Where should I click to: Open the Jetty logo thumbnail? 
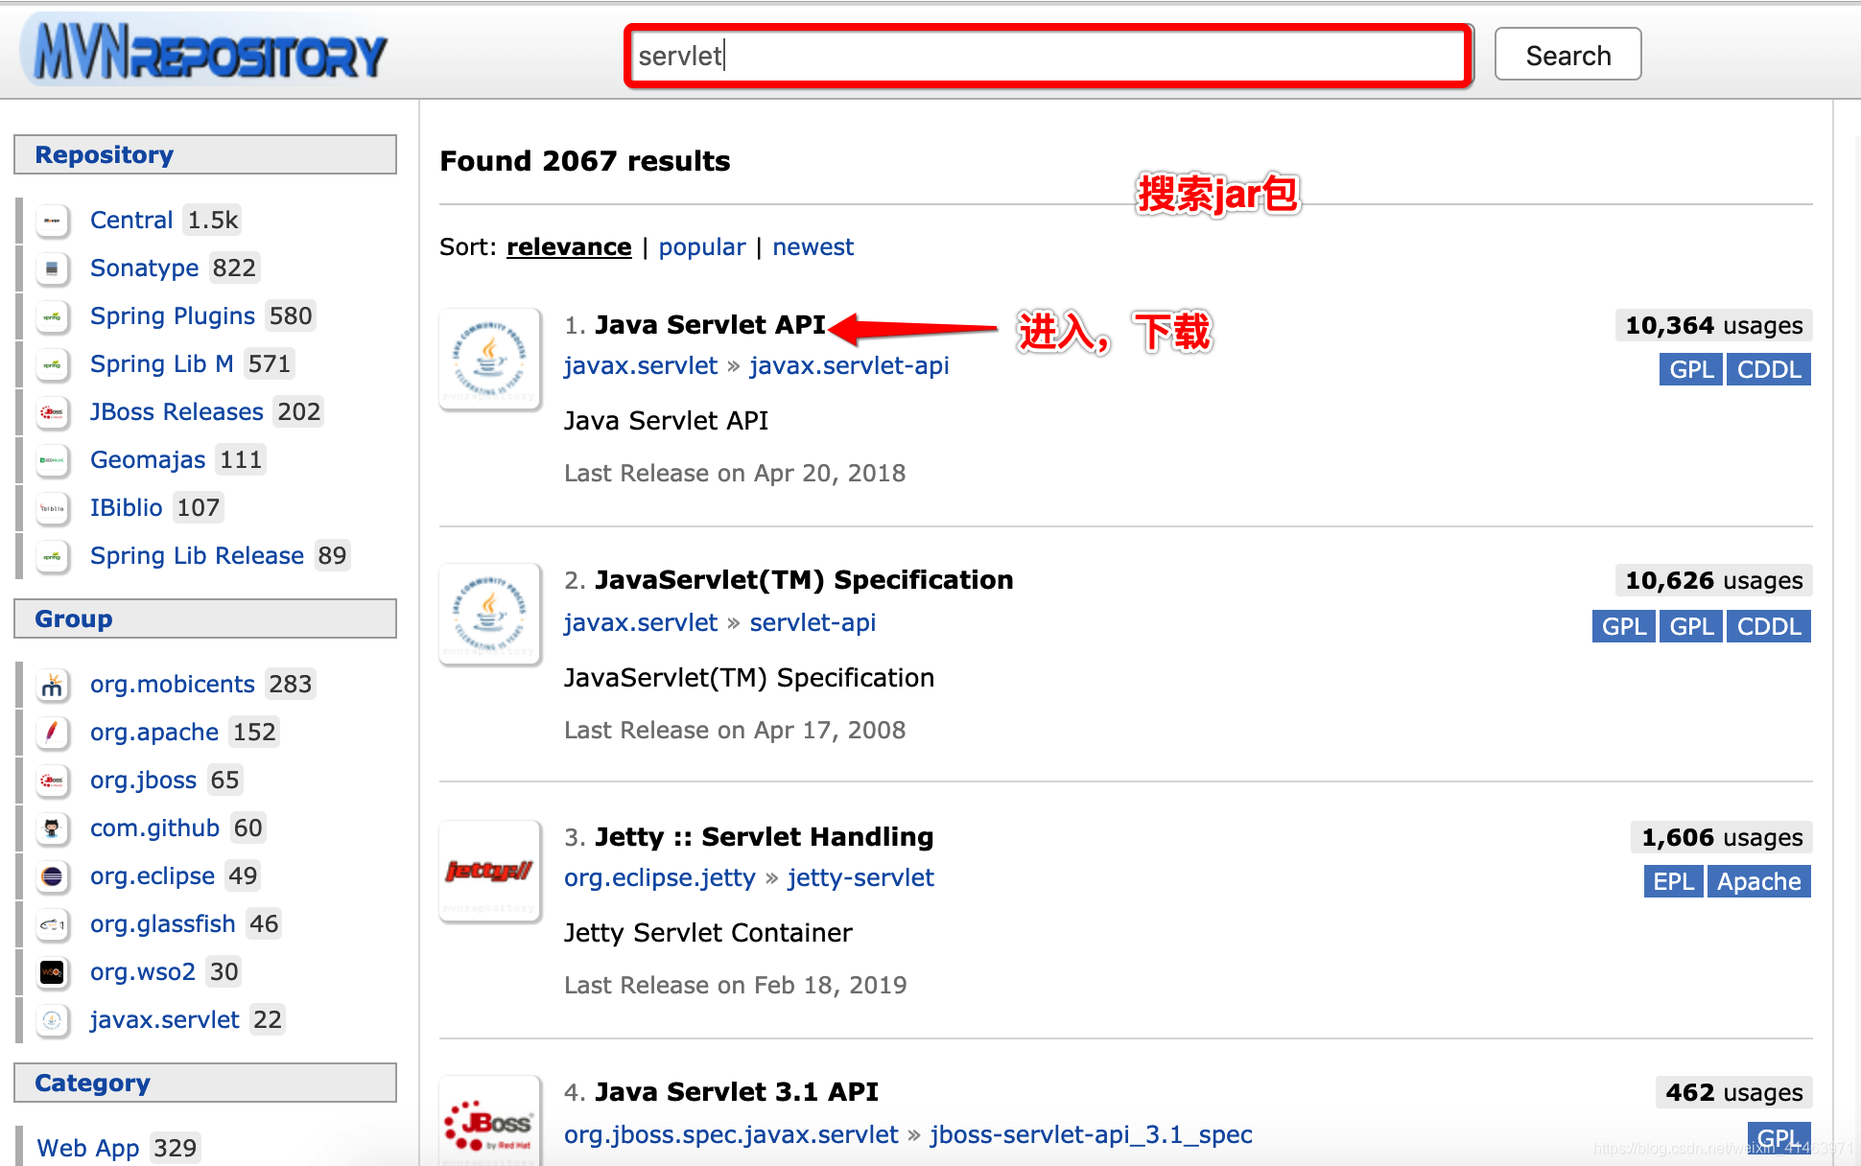pyautogui.click(x=490, y=871)
